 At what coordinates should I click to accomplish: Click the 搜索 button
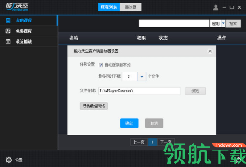tap(233, 23)
